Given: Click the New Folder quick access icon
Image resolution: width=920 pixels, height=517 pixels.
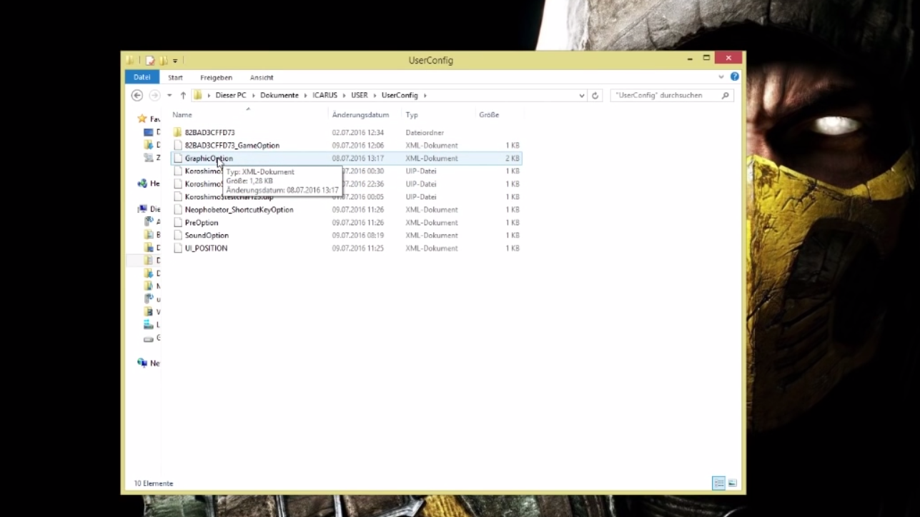Looking at the screenshot, I should [x=162, y=60].
